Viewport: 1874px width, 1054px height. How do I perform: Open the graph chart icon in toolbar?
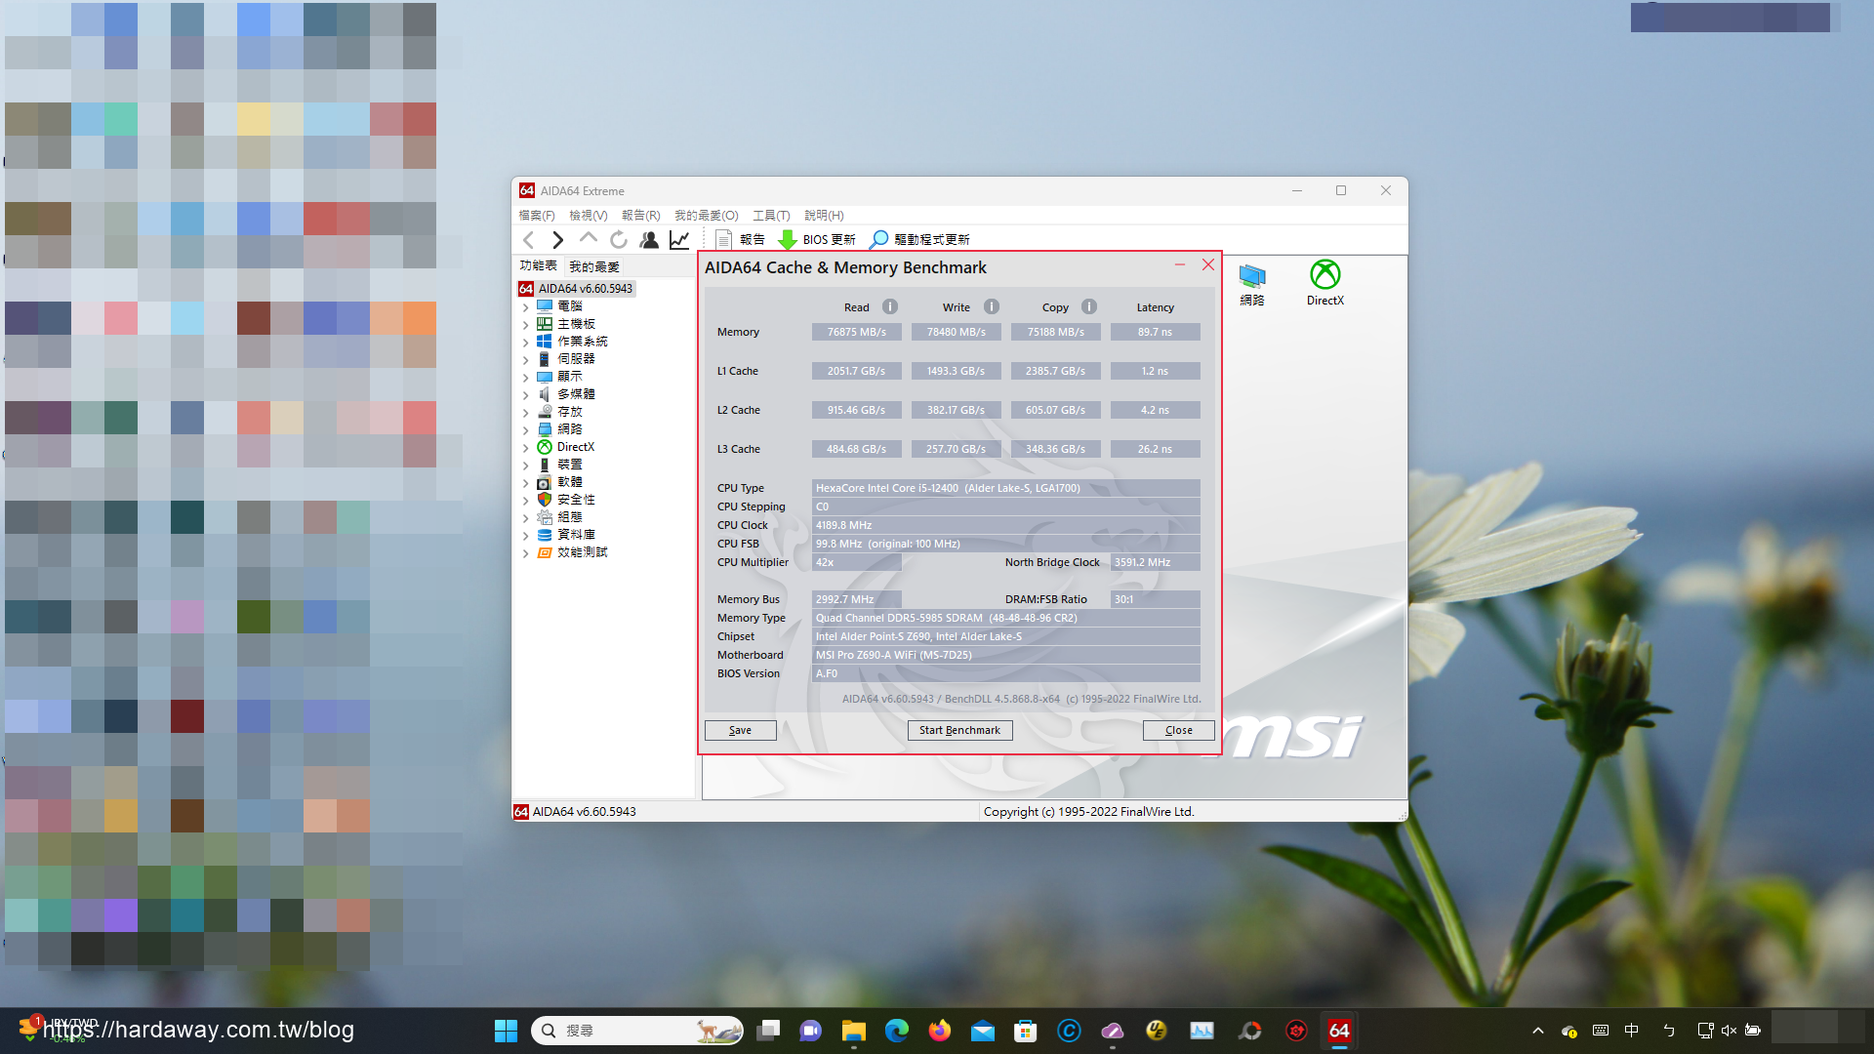(679, 239)
